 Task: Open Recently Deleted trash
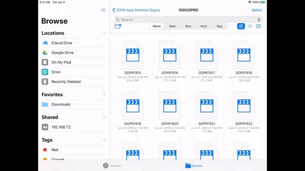(x=74, y=82)
